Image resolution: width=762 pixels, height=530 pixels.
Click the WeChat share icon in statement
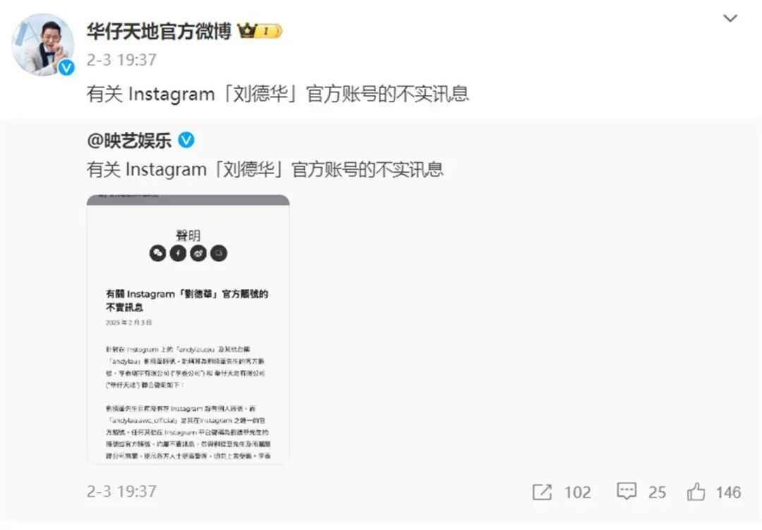(158, 253)
